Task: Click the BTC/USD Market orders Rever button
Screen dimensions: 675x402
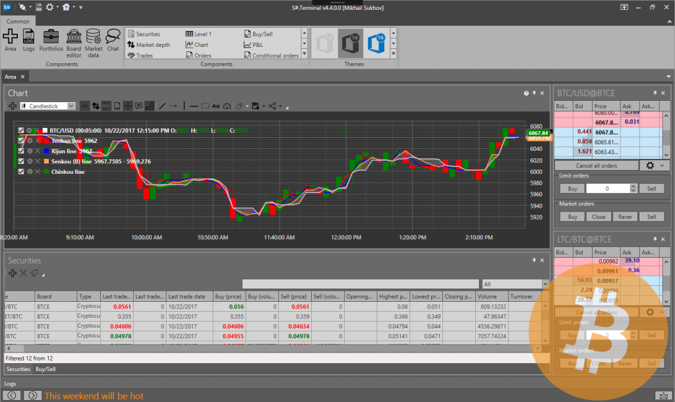Action: pyautogui.click(x=625, y=216)
